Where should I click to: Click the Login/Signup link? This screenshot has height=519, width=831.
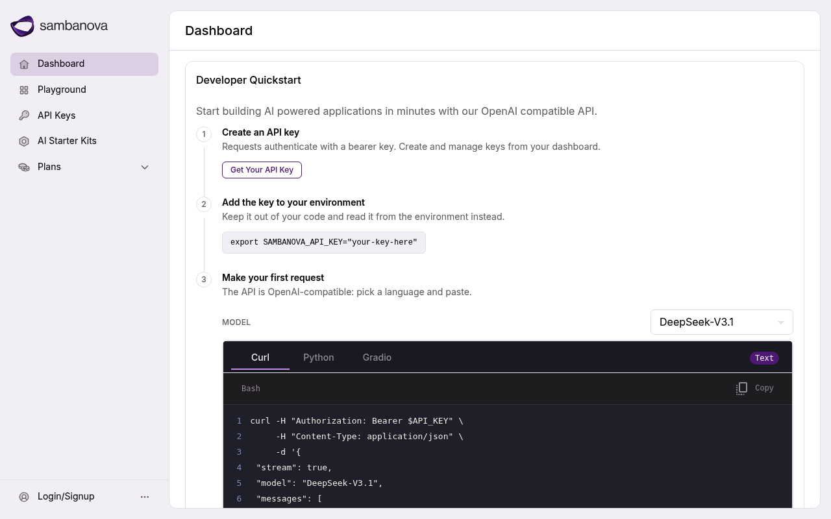66,496
